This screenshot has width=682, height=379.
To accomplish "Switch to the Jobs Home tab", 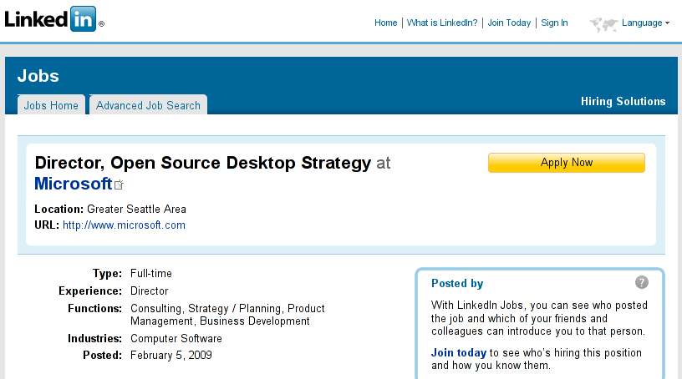I will [51, 105].
